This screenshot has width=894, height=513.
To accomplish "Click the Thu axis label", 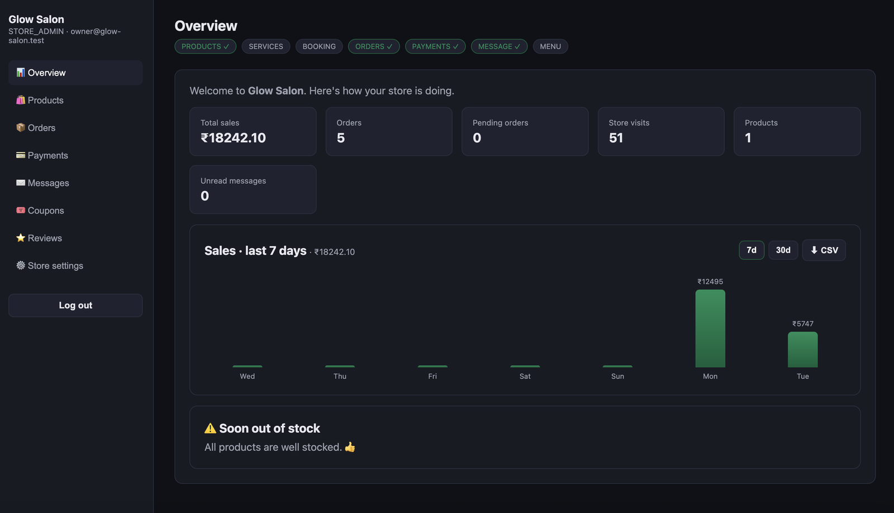I will (x=340, y=376).
